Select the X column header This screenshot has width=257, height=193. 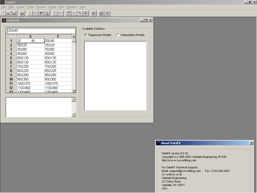[30, 36]
